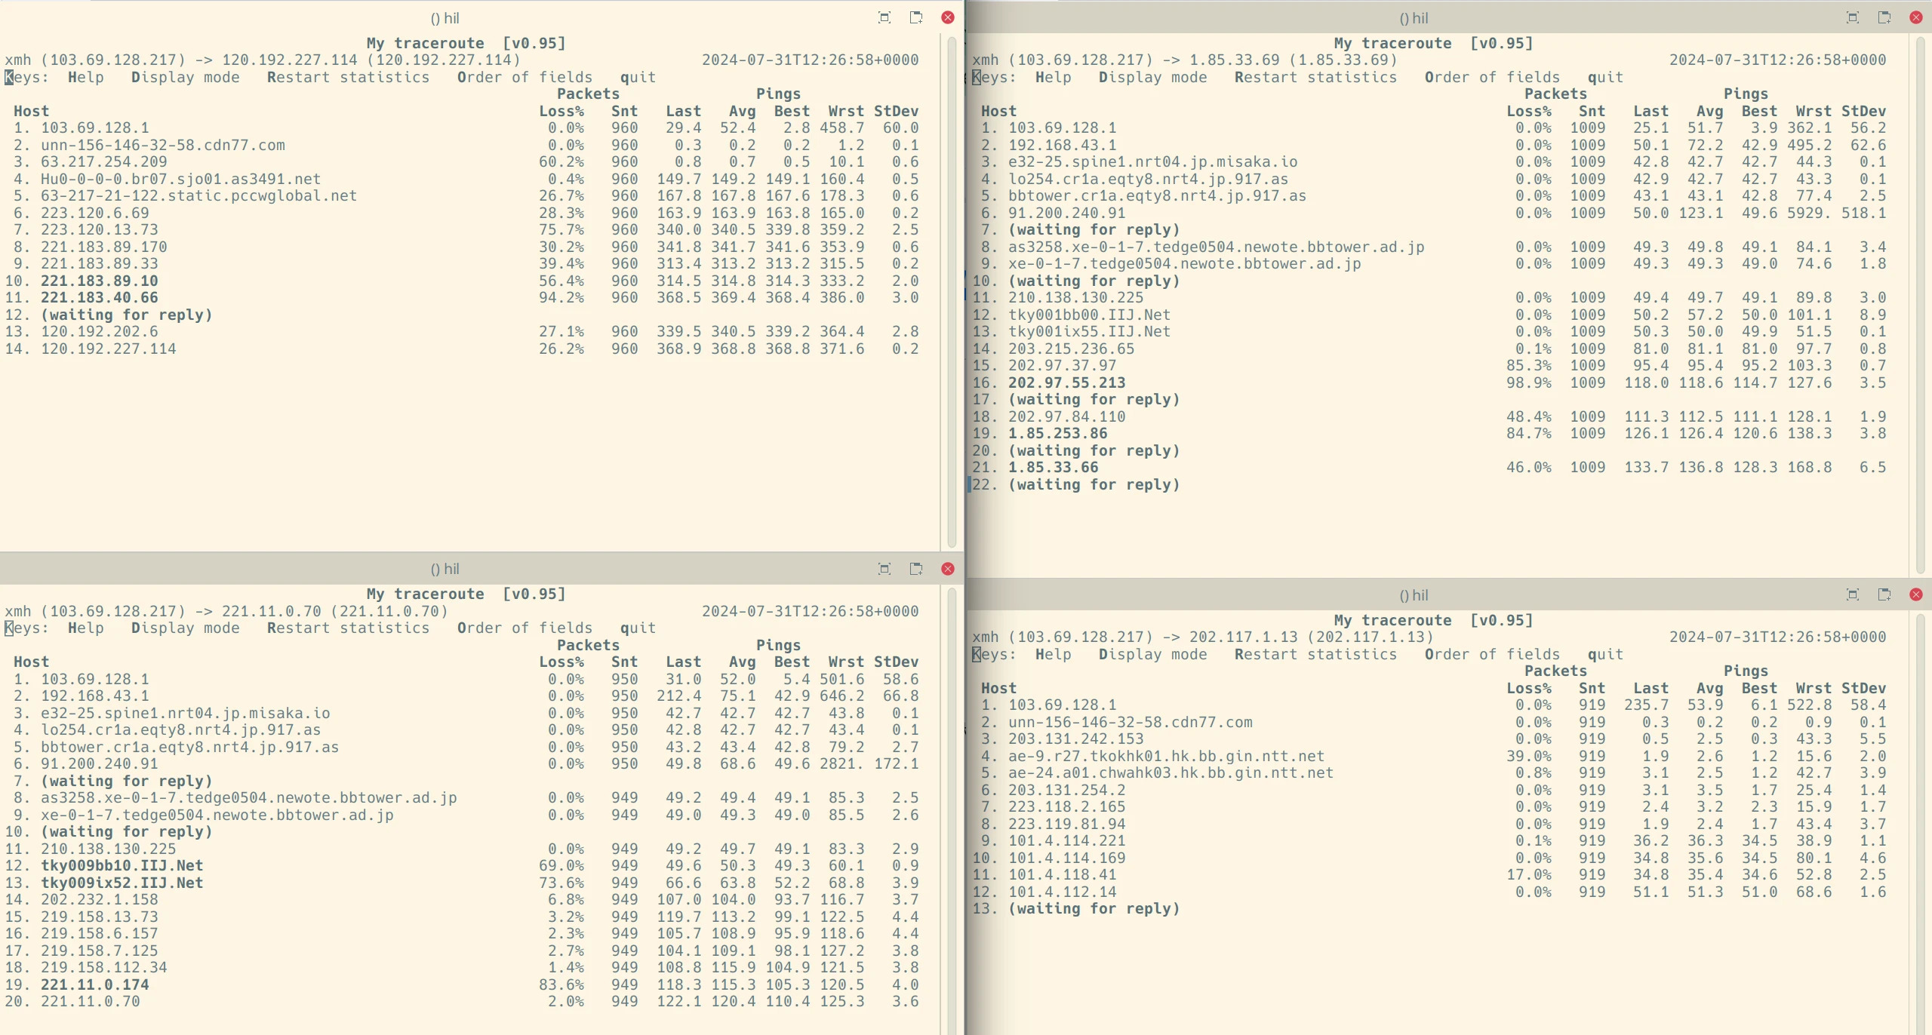
Task: Detach the 221.11.0.70 traceroute pane into a new tab
Action: (x=916, y=569)
